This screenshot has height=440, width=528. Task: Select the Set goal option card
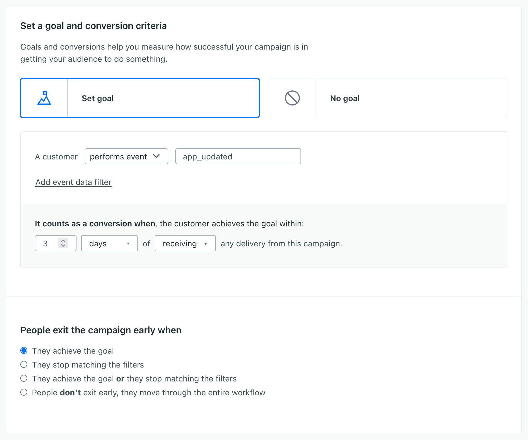(x=140, y=98)
